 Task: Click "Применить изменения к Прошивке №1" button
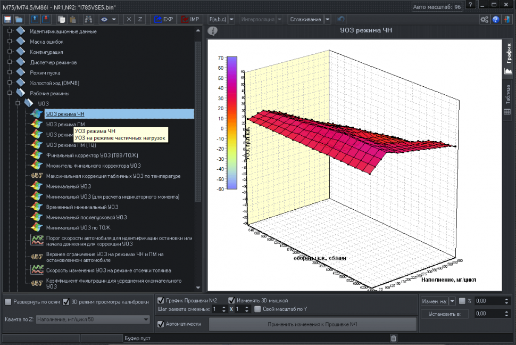coord(312,324)
